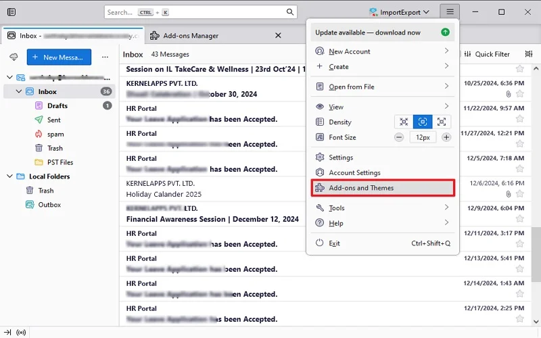Image resolution: width=541 pixels, height=338 pixels.
Task: Star the 12/9/2024 Financial Awareness message
Action: [x=519, y=218]
